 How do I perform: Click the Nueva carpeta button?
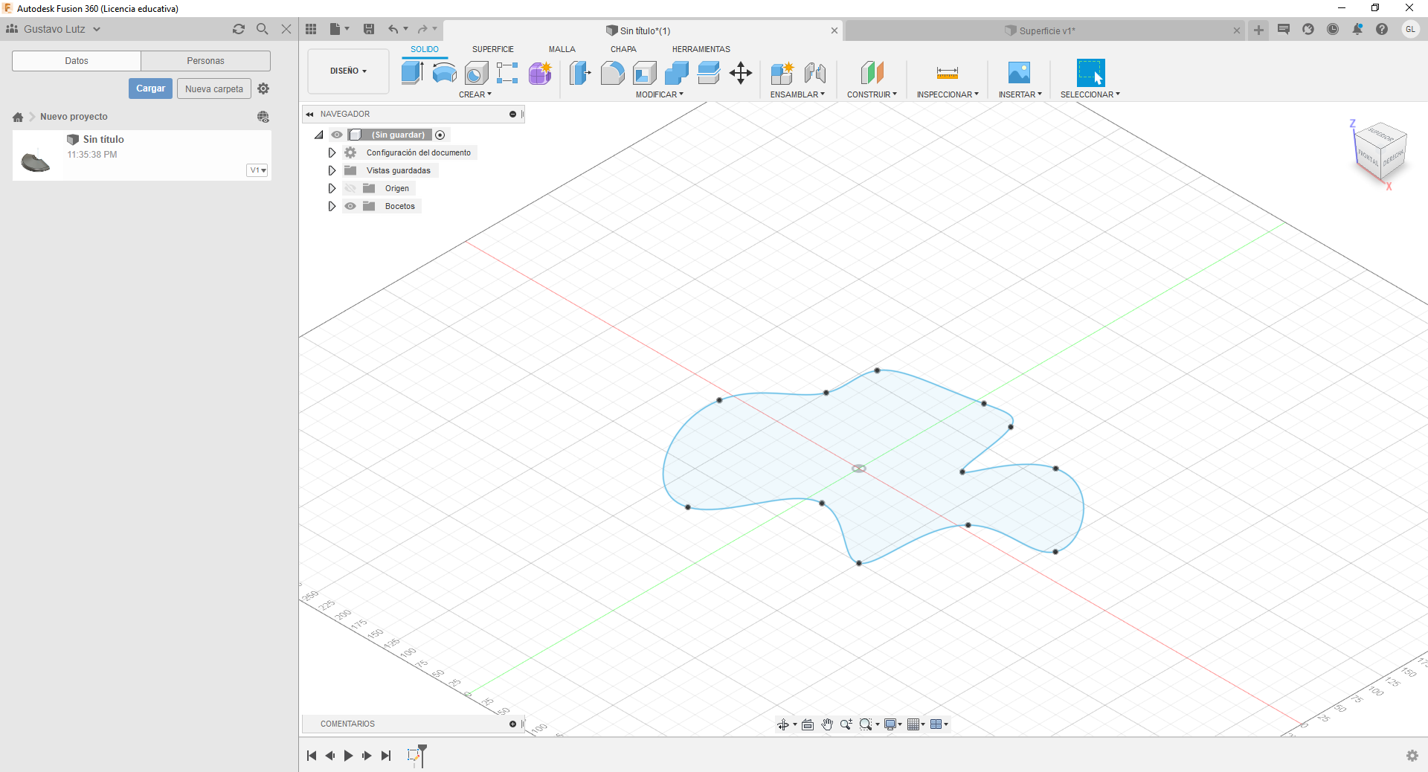pyautogui.click(x=214, y=89)
